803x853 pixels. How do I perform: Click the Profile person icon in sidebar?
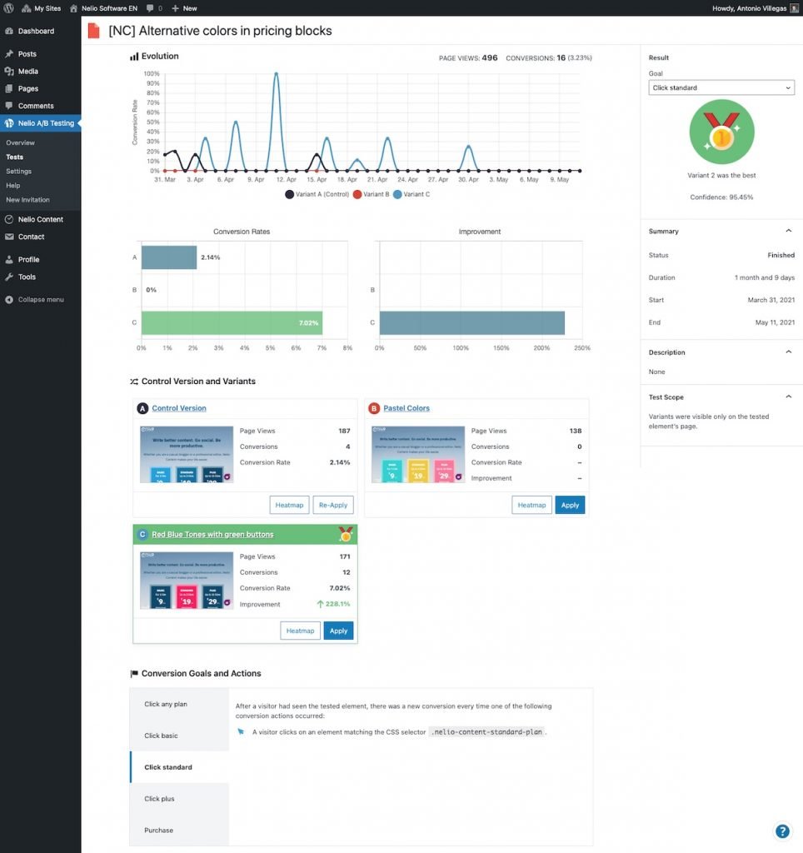point(9,260)
